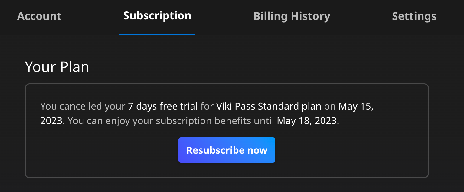Click the active tab underline indicator

click(x=157, y=34)
